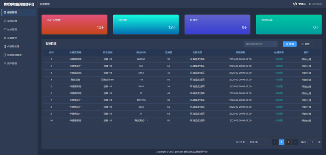
Task: Click the 重置 reset button
Action: (x=305, y=44)
